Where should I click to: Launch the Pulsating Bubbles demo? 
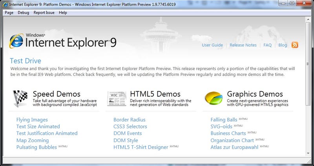37,147
